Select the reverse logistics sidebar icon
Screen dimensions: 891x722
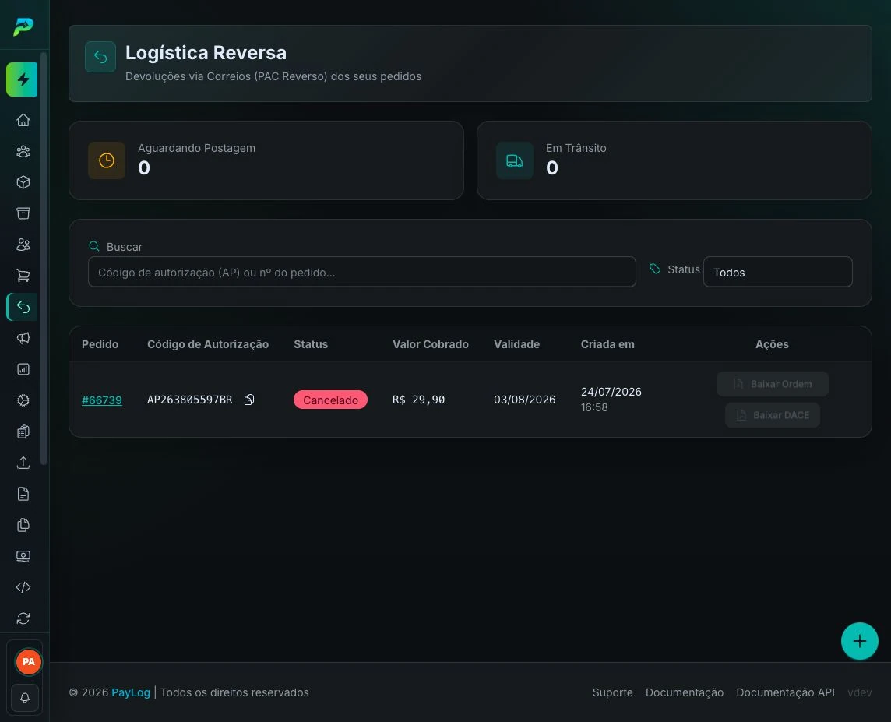point(23,307)
